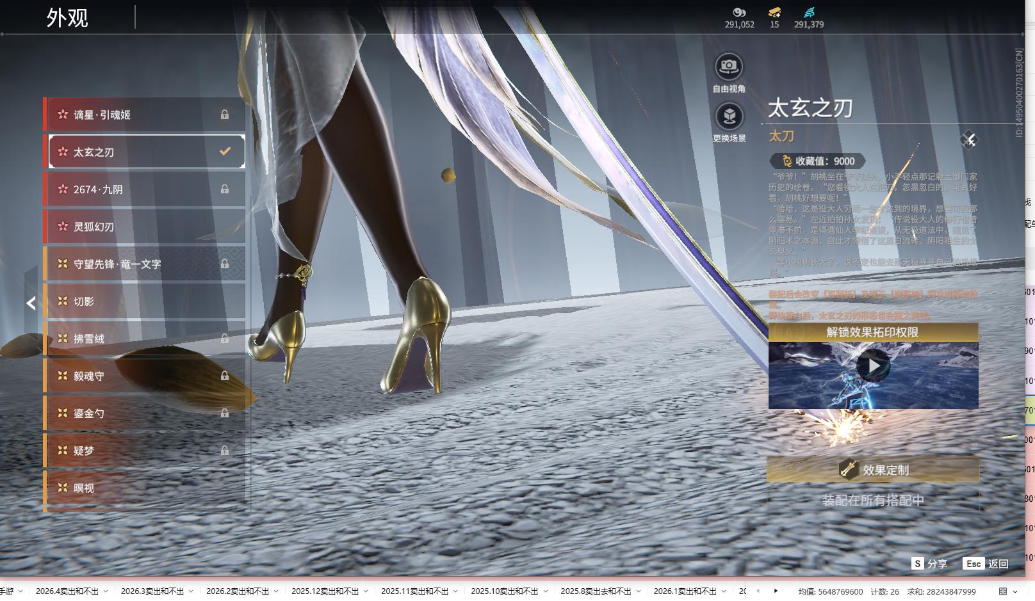Expand the view options dropdown in status bar

click(1015, 591)
